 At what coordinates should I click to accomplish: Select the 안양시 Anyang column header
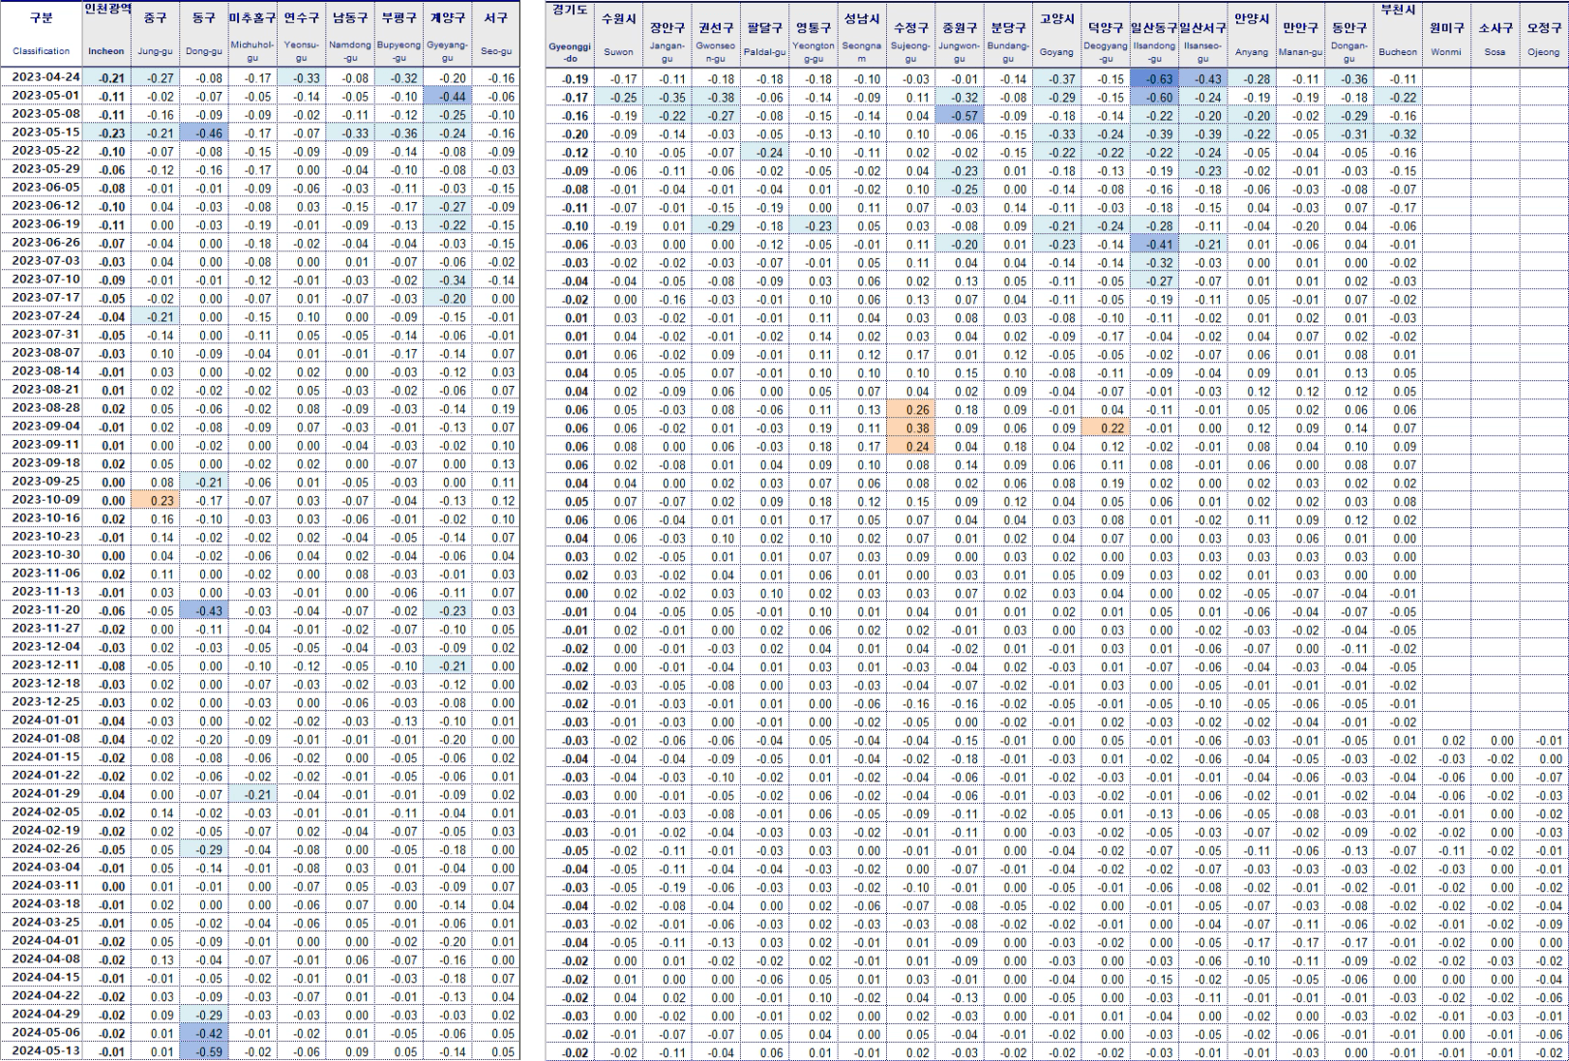1252,34
